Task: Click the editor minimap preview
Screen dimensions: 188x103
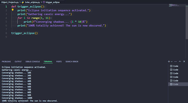Action: click(174, 5)
